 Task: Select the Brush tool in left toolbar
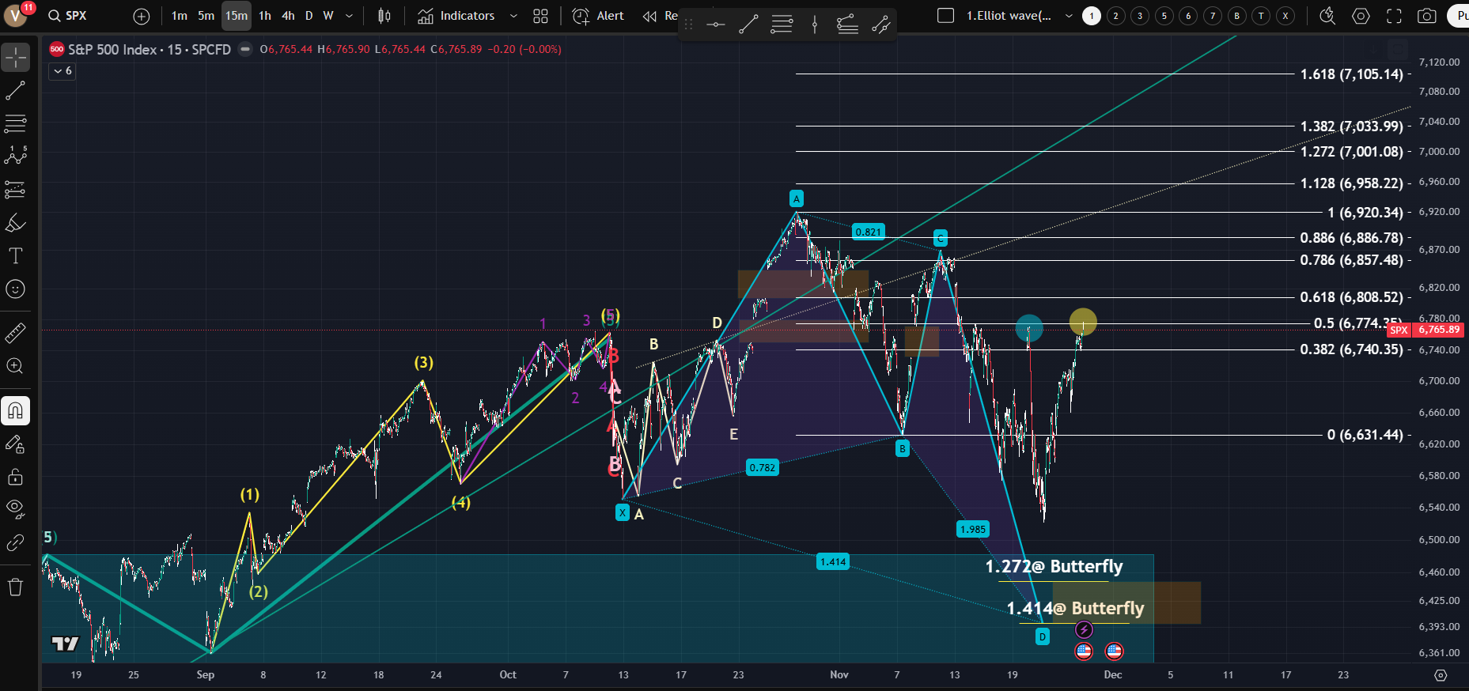click(15, 223)
